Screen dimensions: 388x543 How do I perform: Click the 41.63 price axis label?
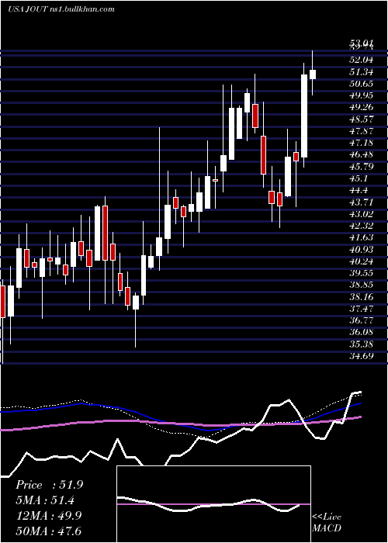(x=362, y=237)
